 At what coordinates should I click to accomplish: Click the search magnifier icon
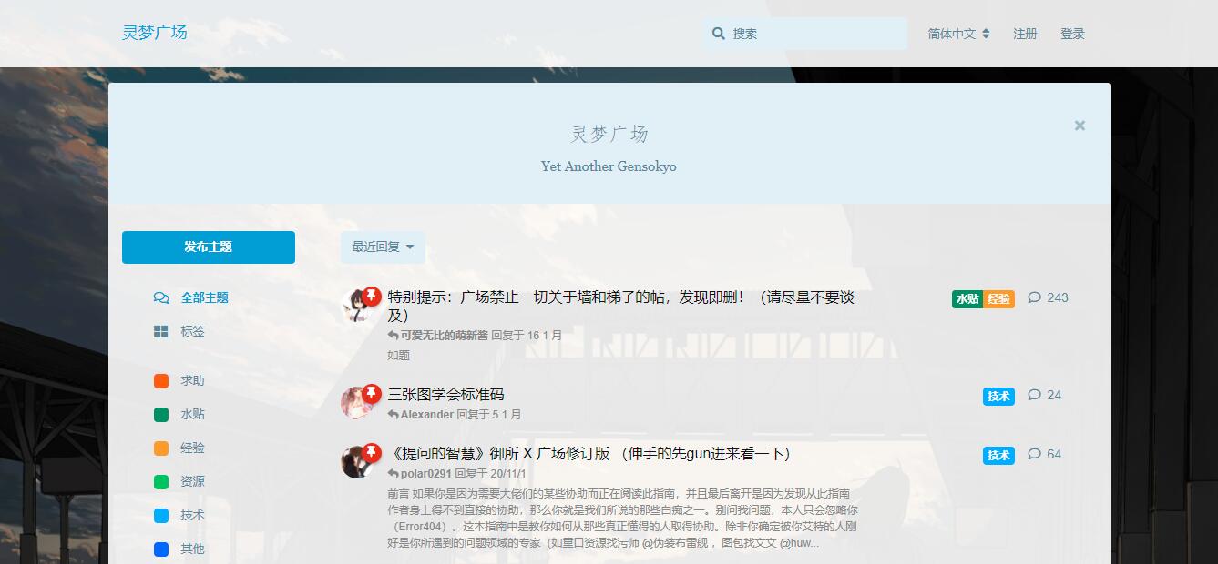click(719, 34)
